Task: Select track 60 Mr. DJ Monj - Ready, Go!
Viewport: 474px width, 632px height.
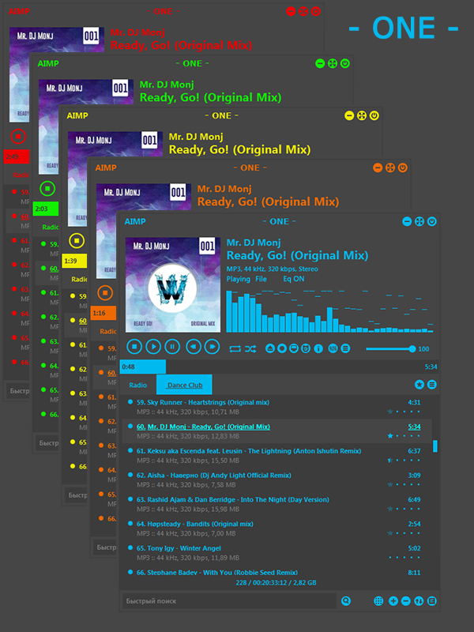Action: pyautogui.click(x=276, y=431)
